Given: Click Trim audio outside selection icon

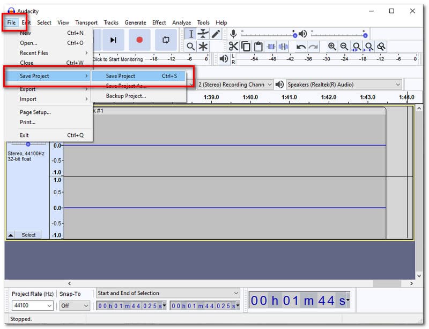Looking at the screenshot, I should click(x=271, y=47).
